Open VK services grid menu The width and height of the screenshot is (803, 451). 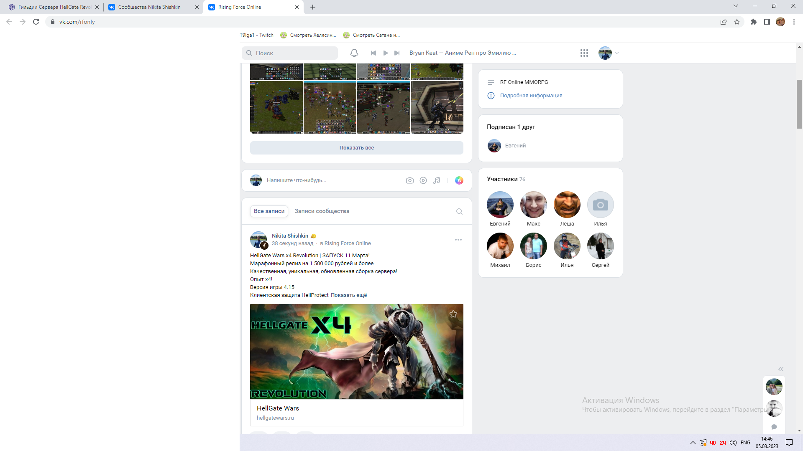point(584,53)
